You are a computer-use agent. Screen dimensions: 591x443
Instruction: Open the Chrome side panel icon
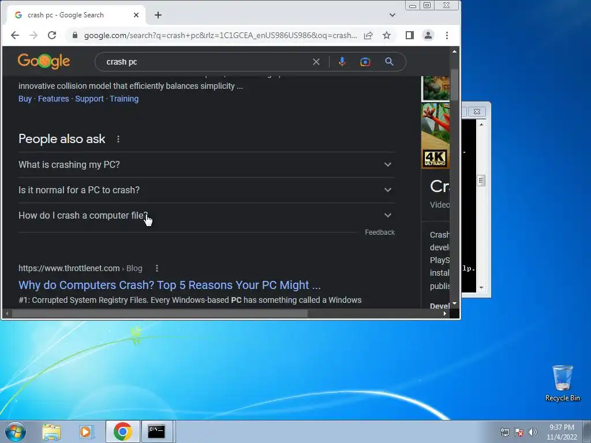pos(410,35)
